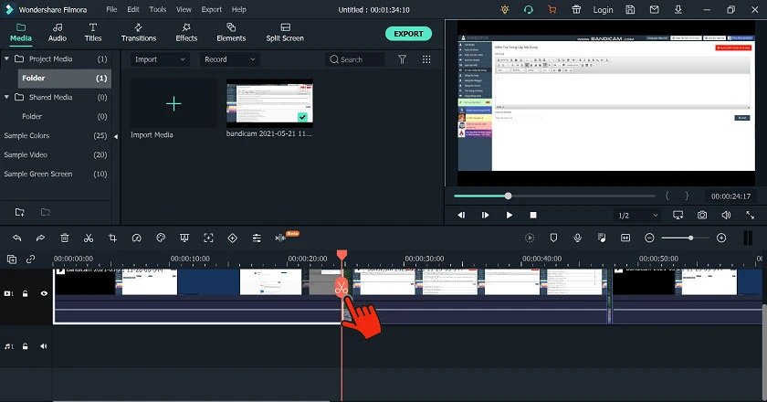767x402 pixels.
Task: Open the Tools menu
Action: tap(157, 9)
